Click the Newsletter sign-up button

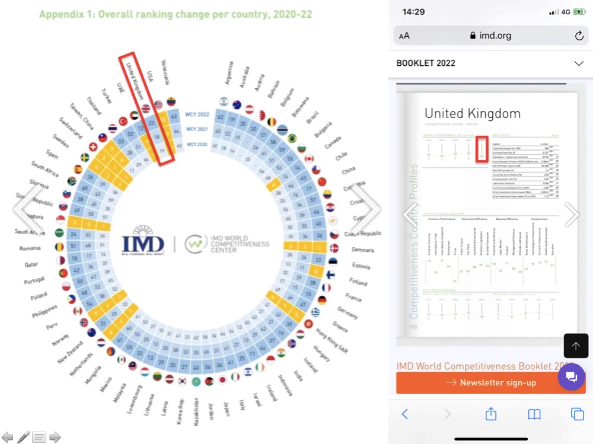point(490,383)
